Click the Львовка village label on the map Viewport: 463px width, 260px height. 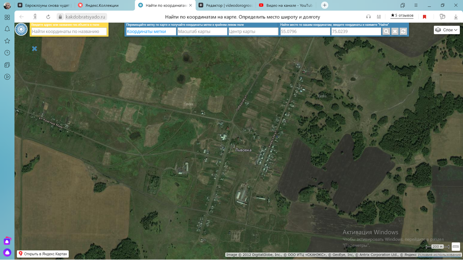pyautogui.click(x=243, y=150)
